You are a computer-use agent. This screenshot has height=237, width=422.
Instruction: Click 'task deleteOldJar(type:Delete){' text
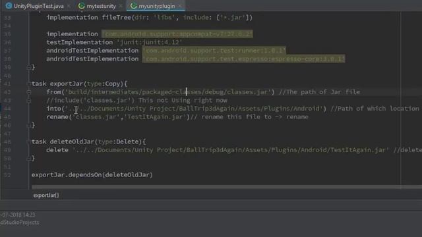coord(88,142)
